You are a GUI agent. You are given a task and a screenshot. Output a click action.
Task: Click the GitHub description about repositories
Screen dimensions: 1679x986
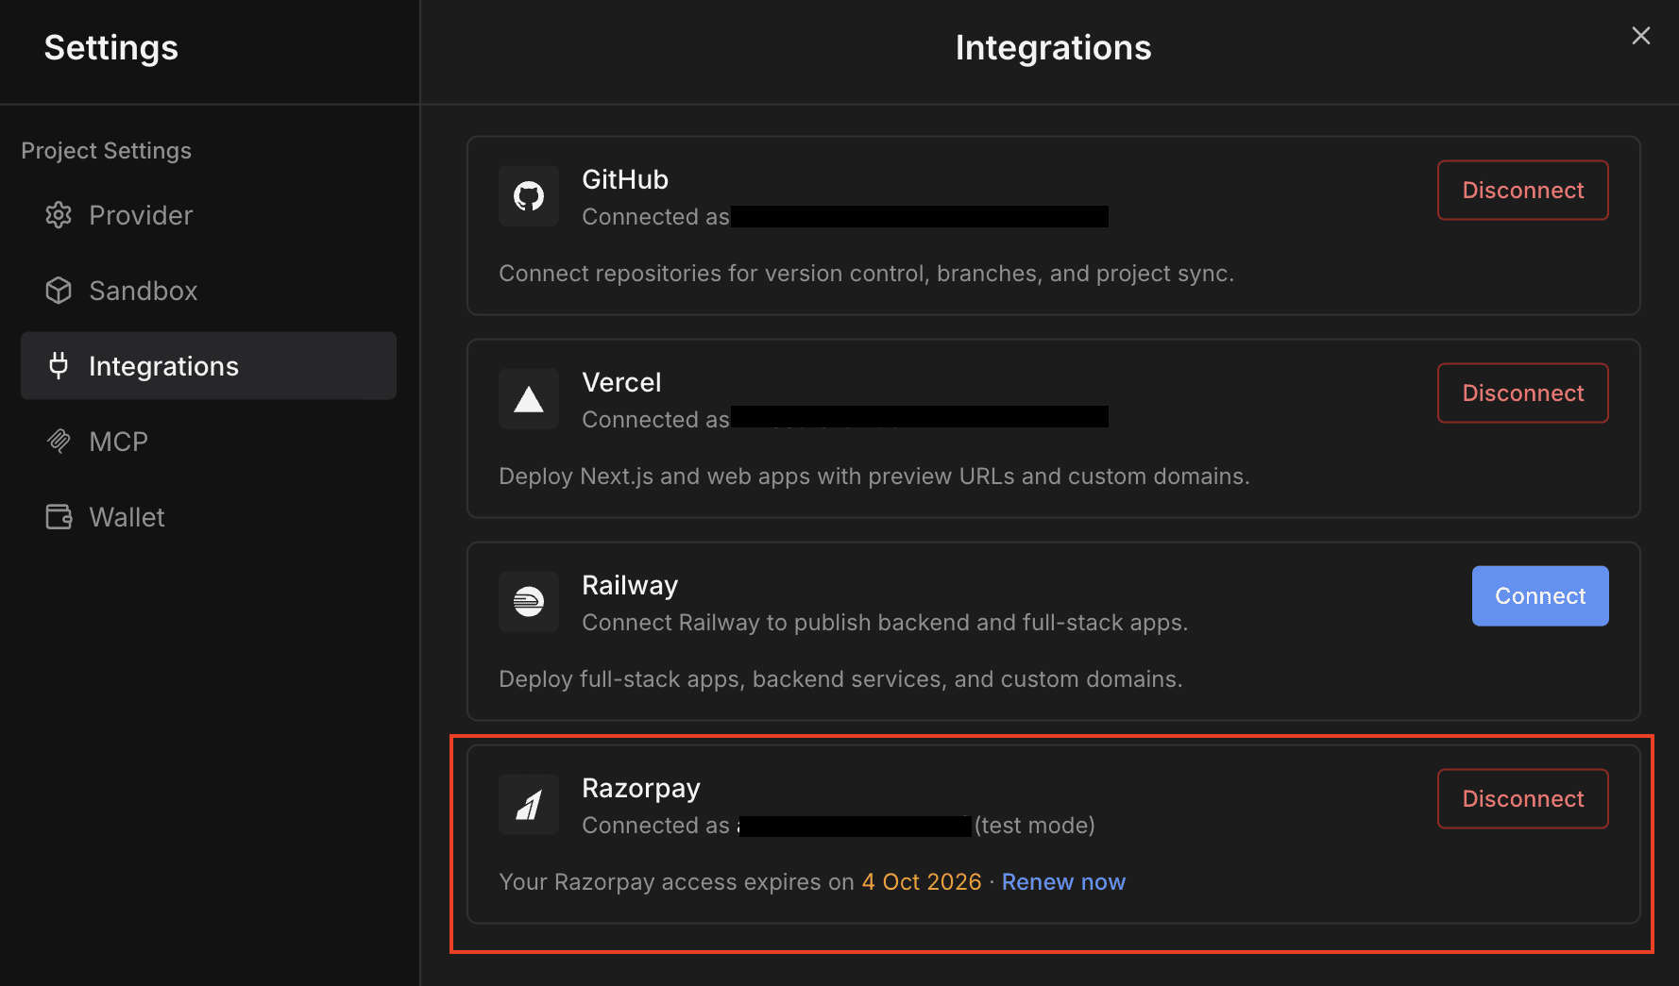(x=866, y=274)
